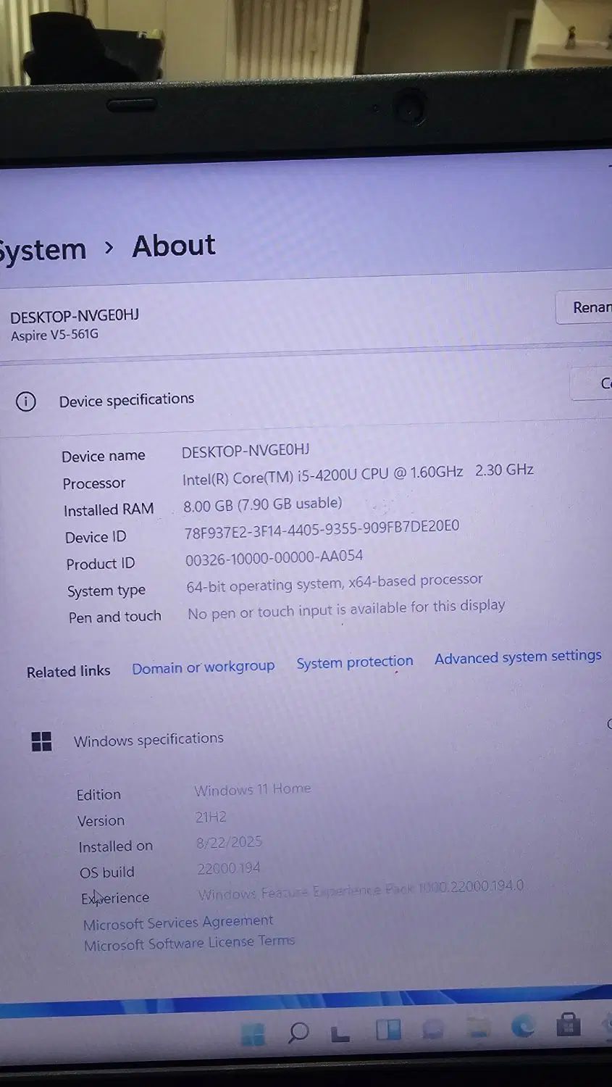Go back to System in breadcrumb

[42, 250]
